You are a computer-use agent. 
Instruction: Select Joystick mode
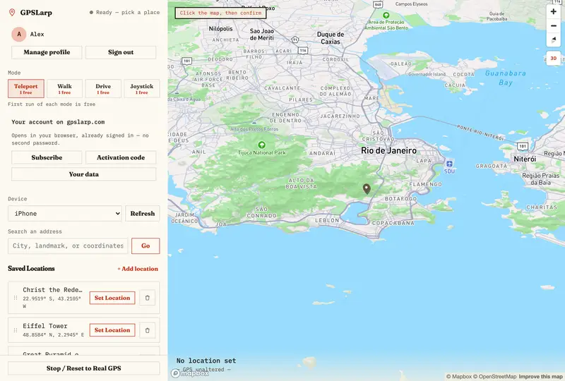(142, 89)
